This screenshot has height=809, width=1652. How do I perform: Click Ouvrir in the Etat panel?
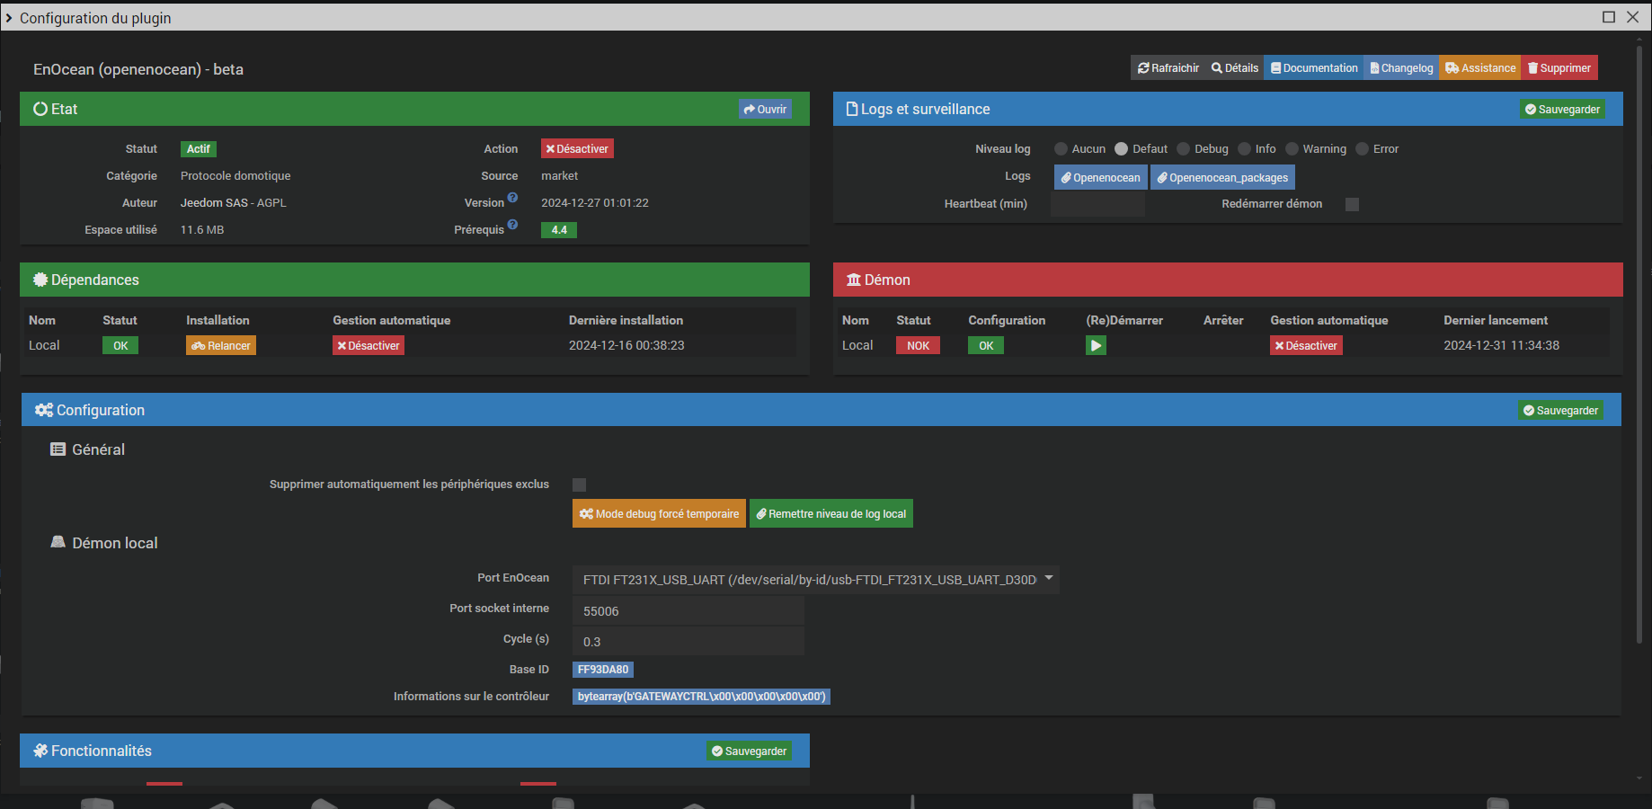tap(765, 110)
